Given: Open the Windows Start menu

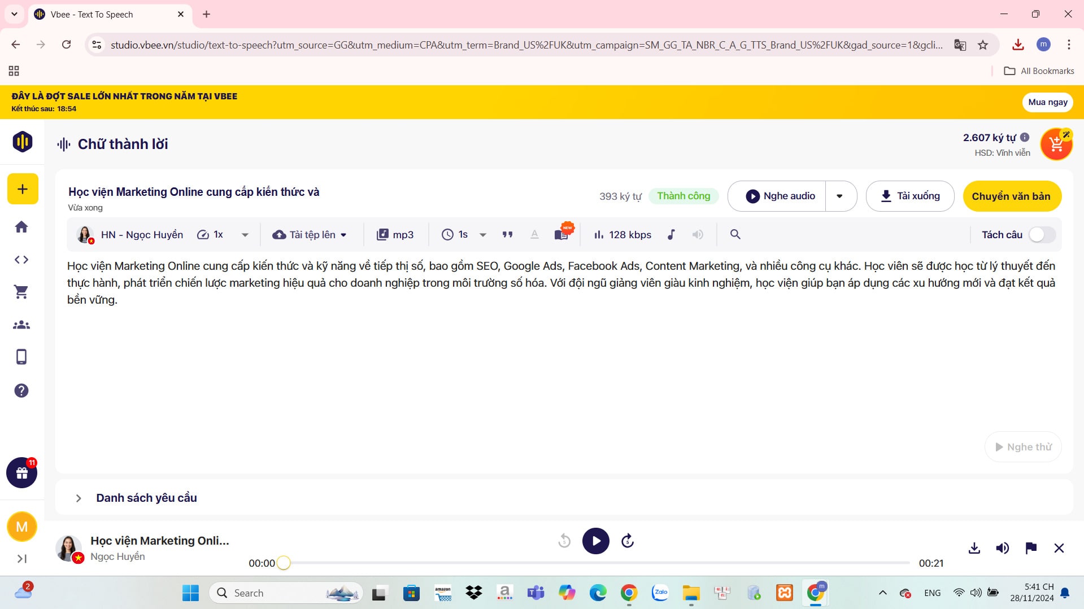Looking at the screenshot, I should pos(190,593).
